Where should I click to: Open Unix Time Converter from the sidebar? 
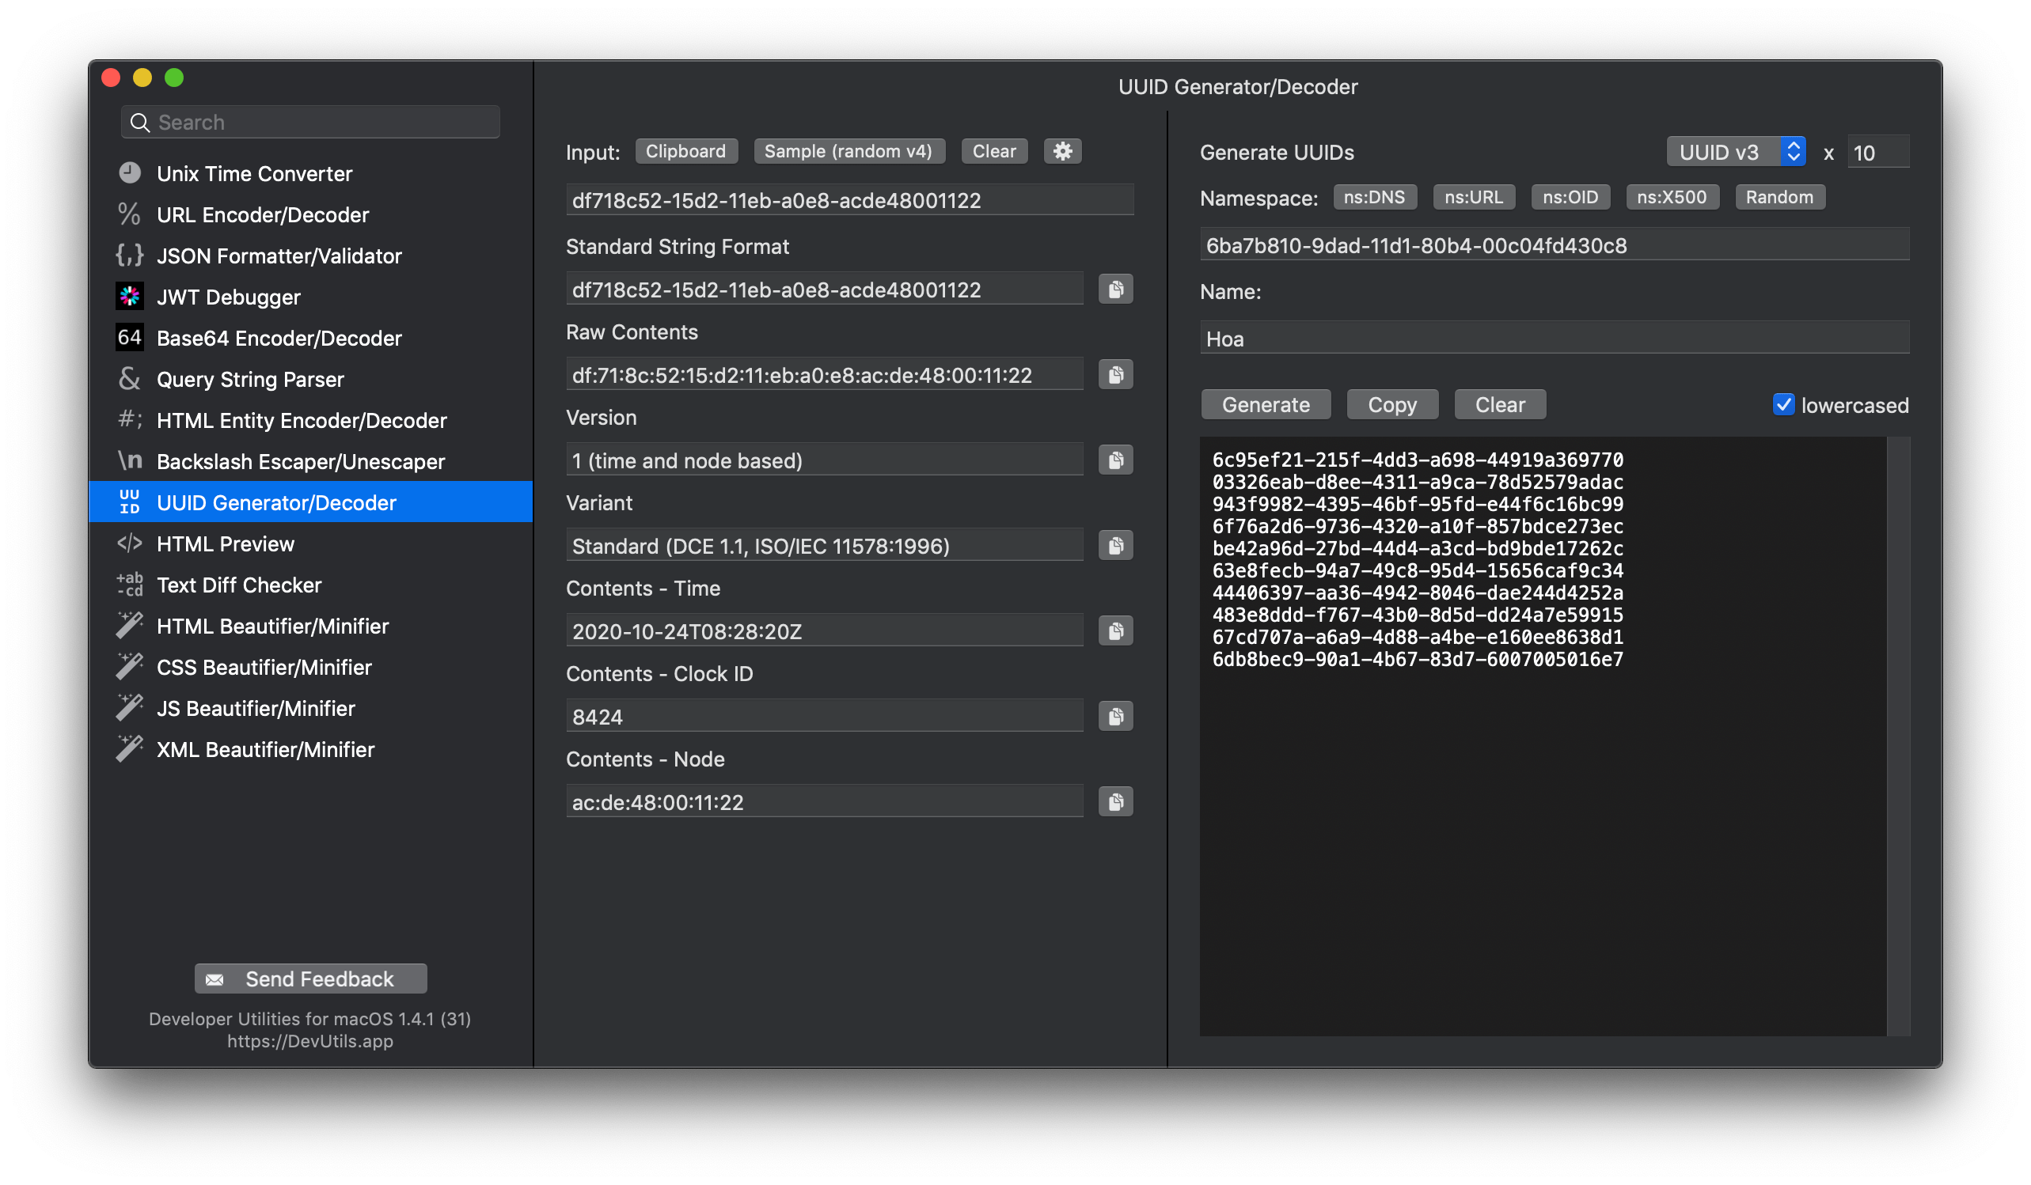[x=254, y=174]
